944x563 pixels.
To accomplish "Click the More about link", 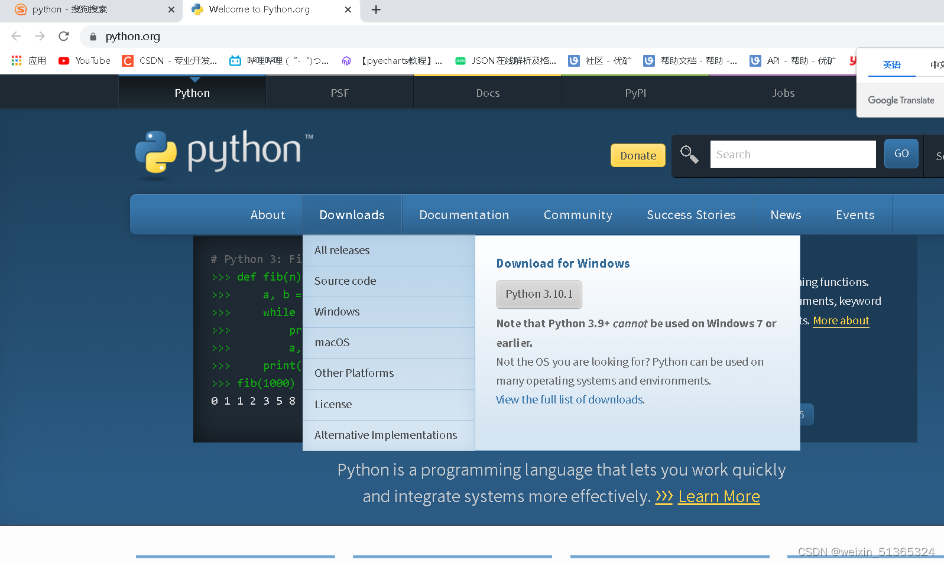I will click(841, 321).
